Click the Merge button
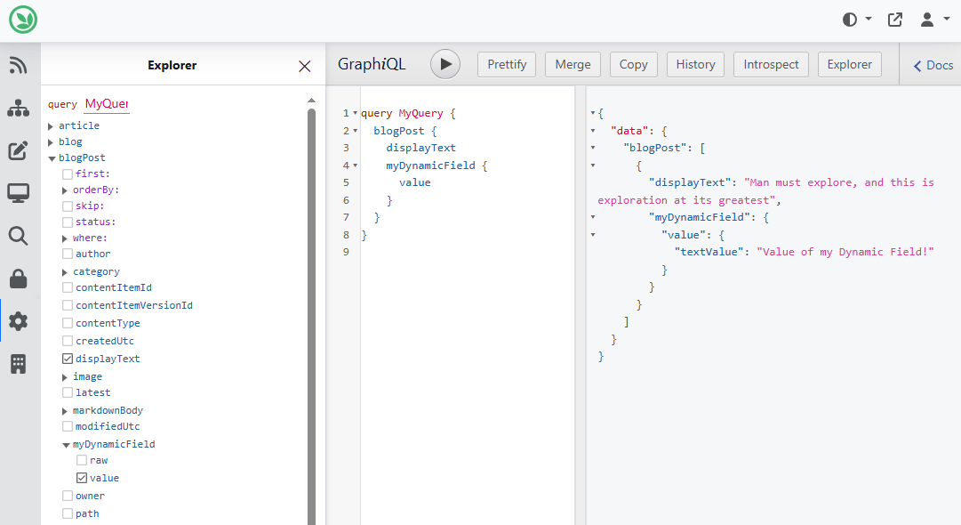This screenshot has height=525, width=961. click(573, 64)
